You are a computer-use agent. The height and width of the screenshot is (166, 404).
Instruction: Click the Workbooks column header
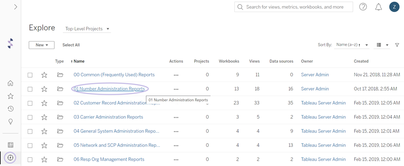coord(229,61)
